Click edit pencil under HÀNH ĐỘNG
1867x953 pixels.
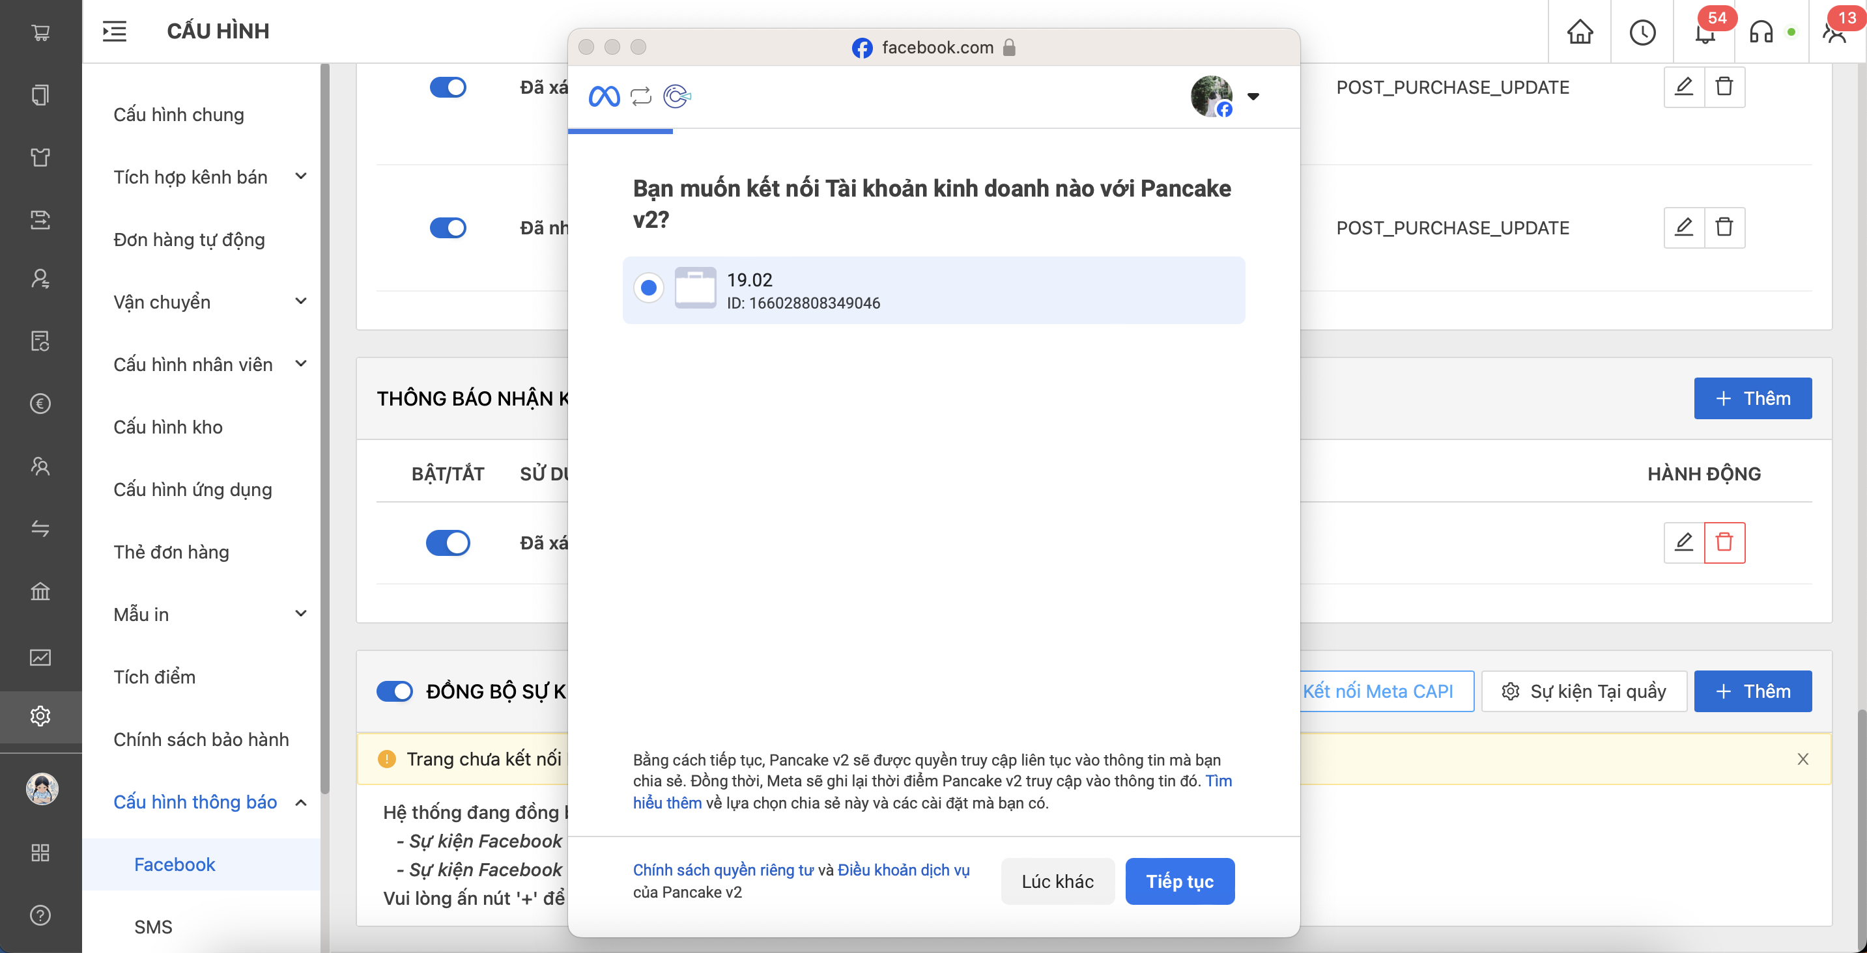tap(1684, 542)
